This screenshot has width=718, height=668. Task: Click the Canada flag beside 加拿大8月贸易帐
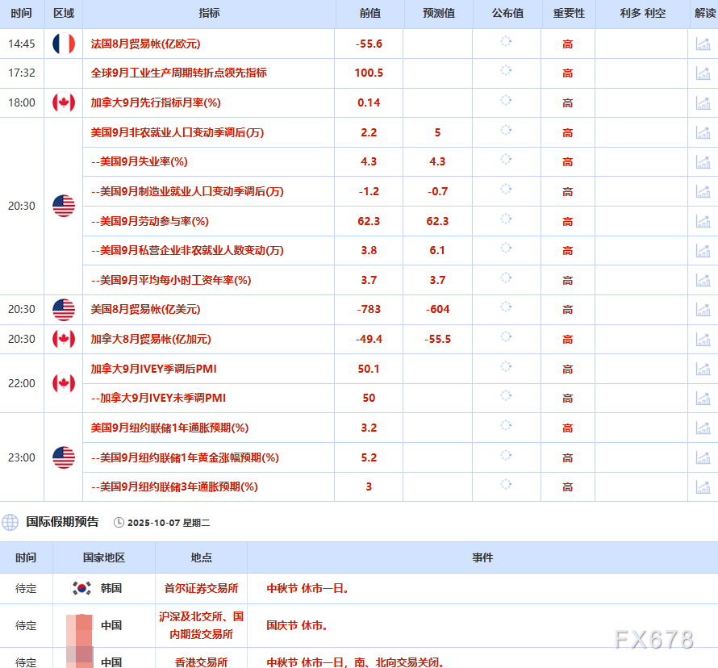[63, 340]
